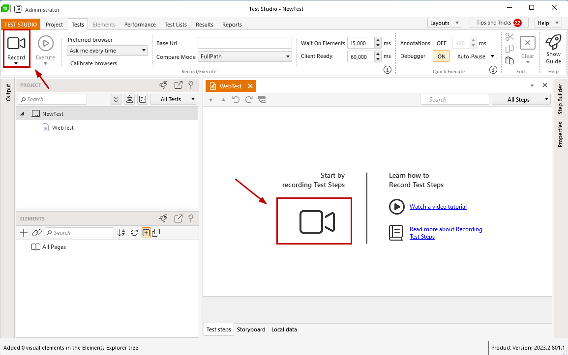This screenshot has width=568, height=355.
Task: Decrease Client Ready value stepper
Action: pyautogui.click(x=378, y=59)
